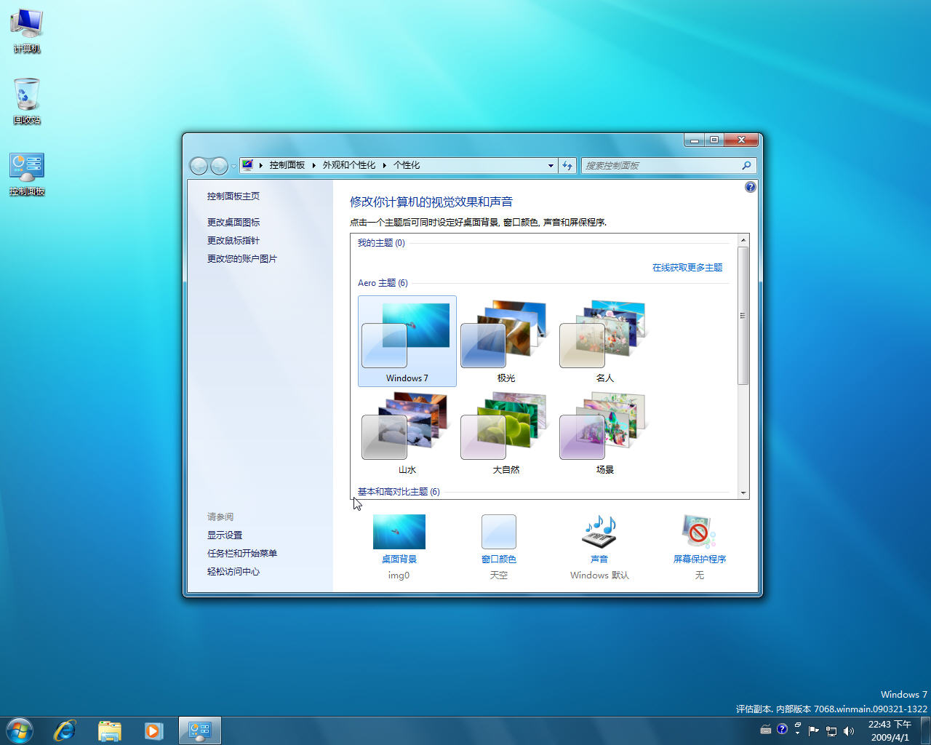Open 轻松访问中心 link
The image size is (931, 745).
[x=233, y=572]
